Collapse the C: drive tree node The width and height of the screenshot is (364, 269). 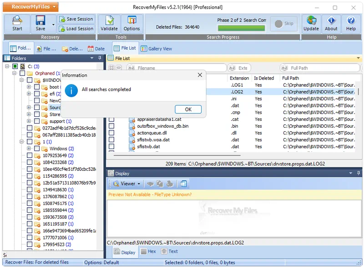tap(8, 66)
